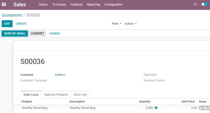The image size is (210, 113).
Task: Cancel the quotation
Action: [55, 34]
